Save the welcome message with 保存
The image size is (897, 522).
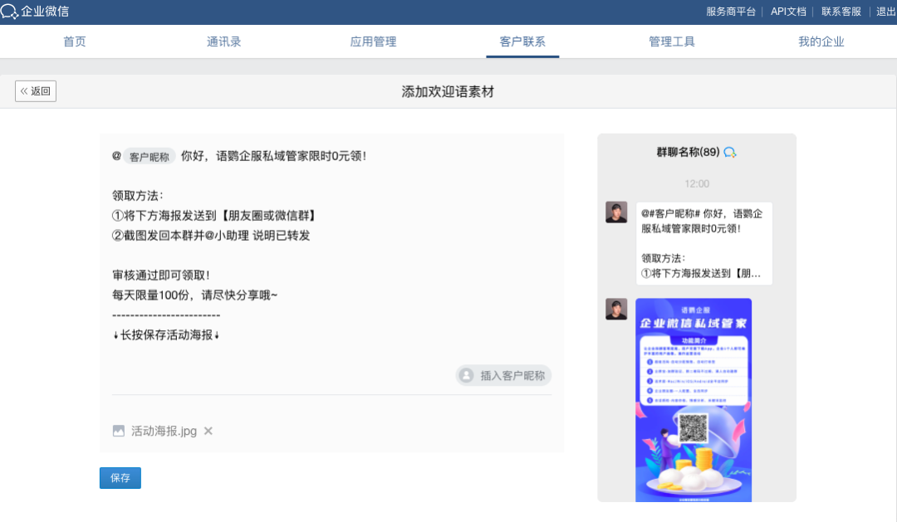point(120,478)
